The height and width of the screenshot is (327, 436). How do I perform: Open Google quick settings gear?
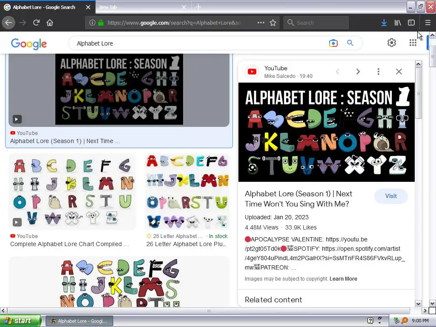tap(392, 43)
